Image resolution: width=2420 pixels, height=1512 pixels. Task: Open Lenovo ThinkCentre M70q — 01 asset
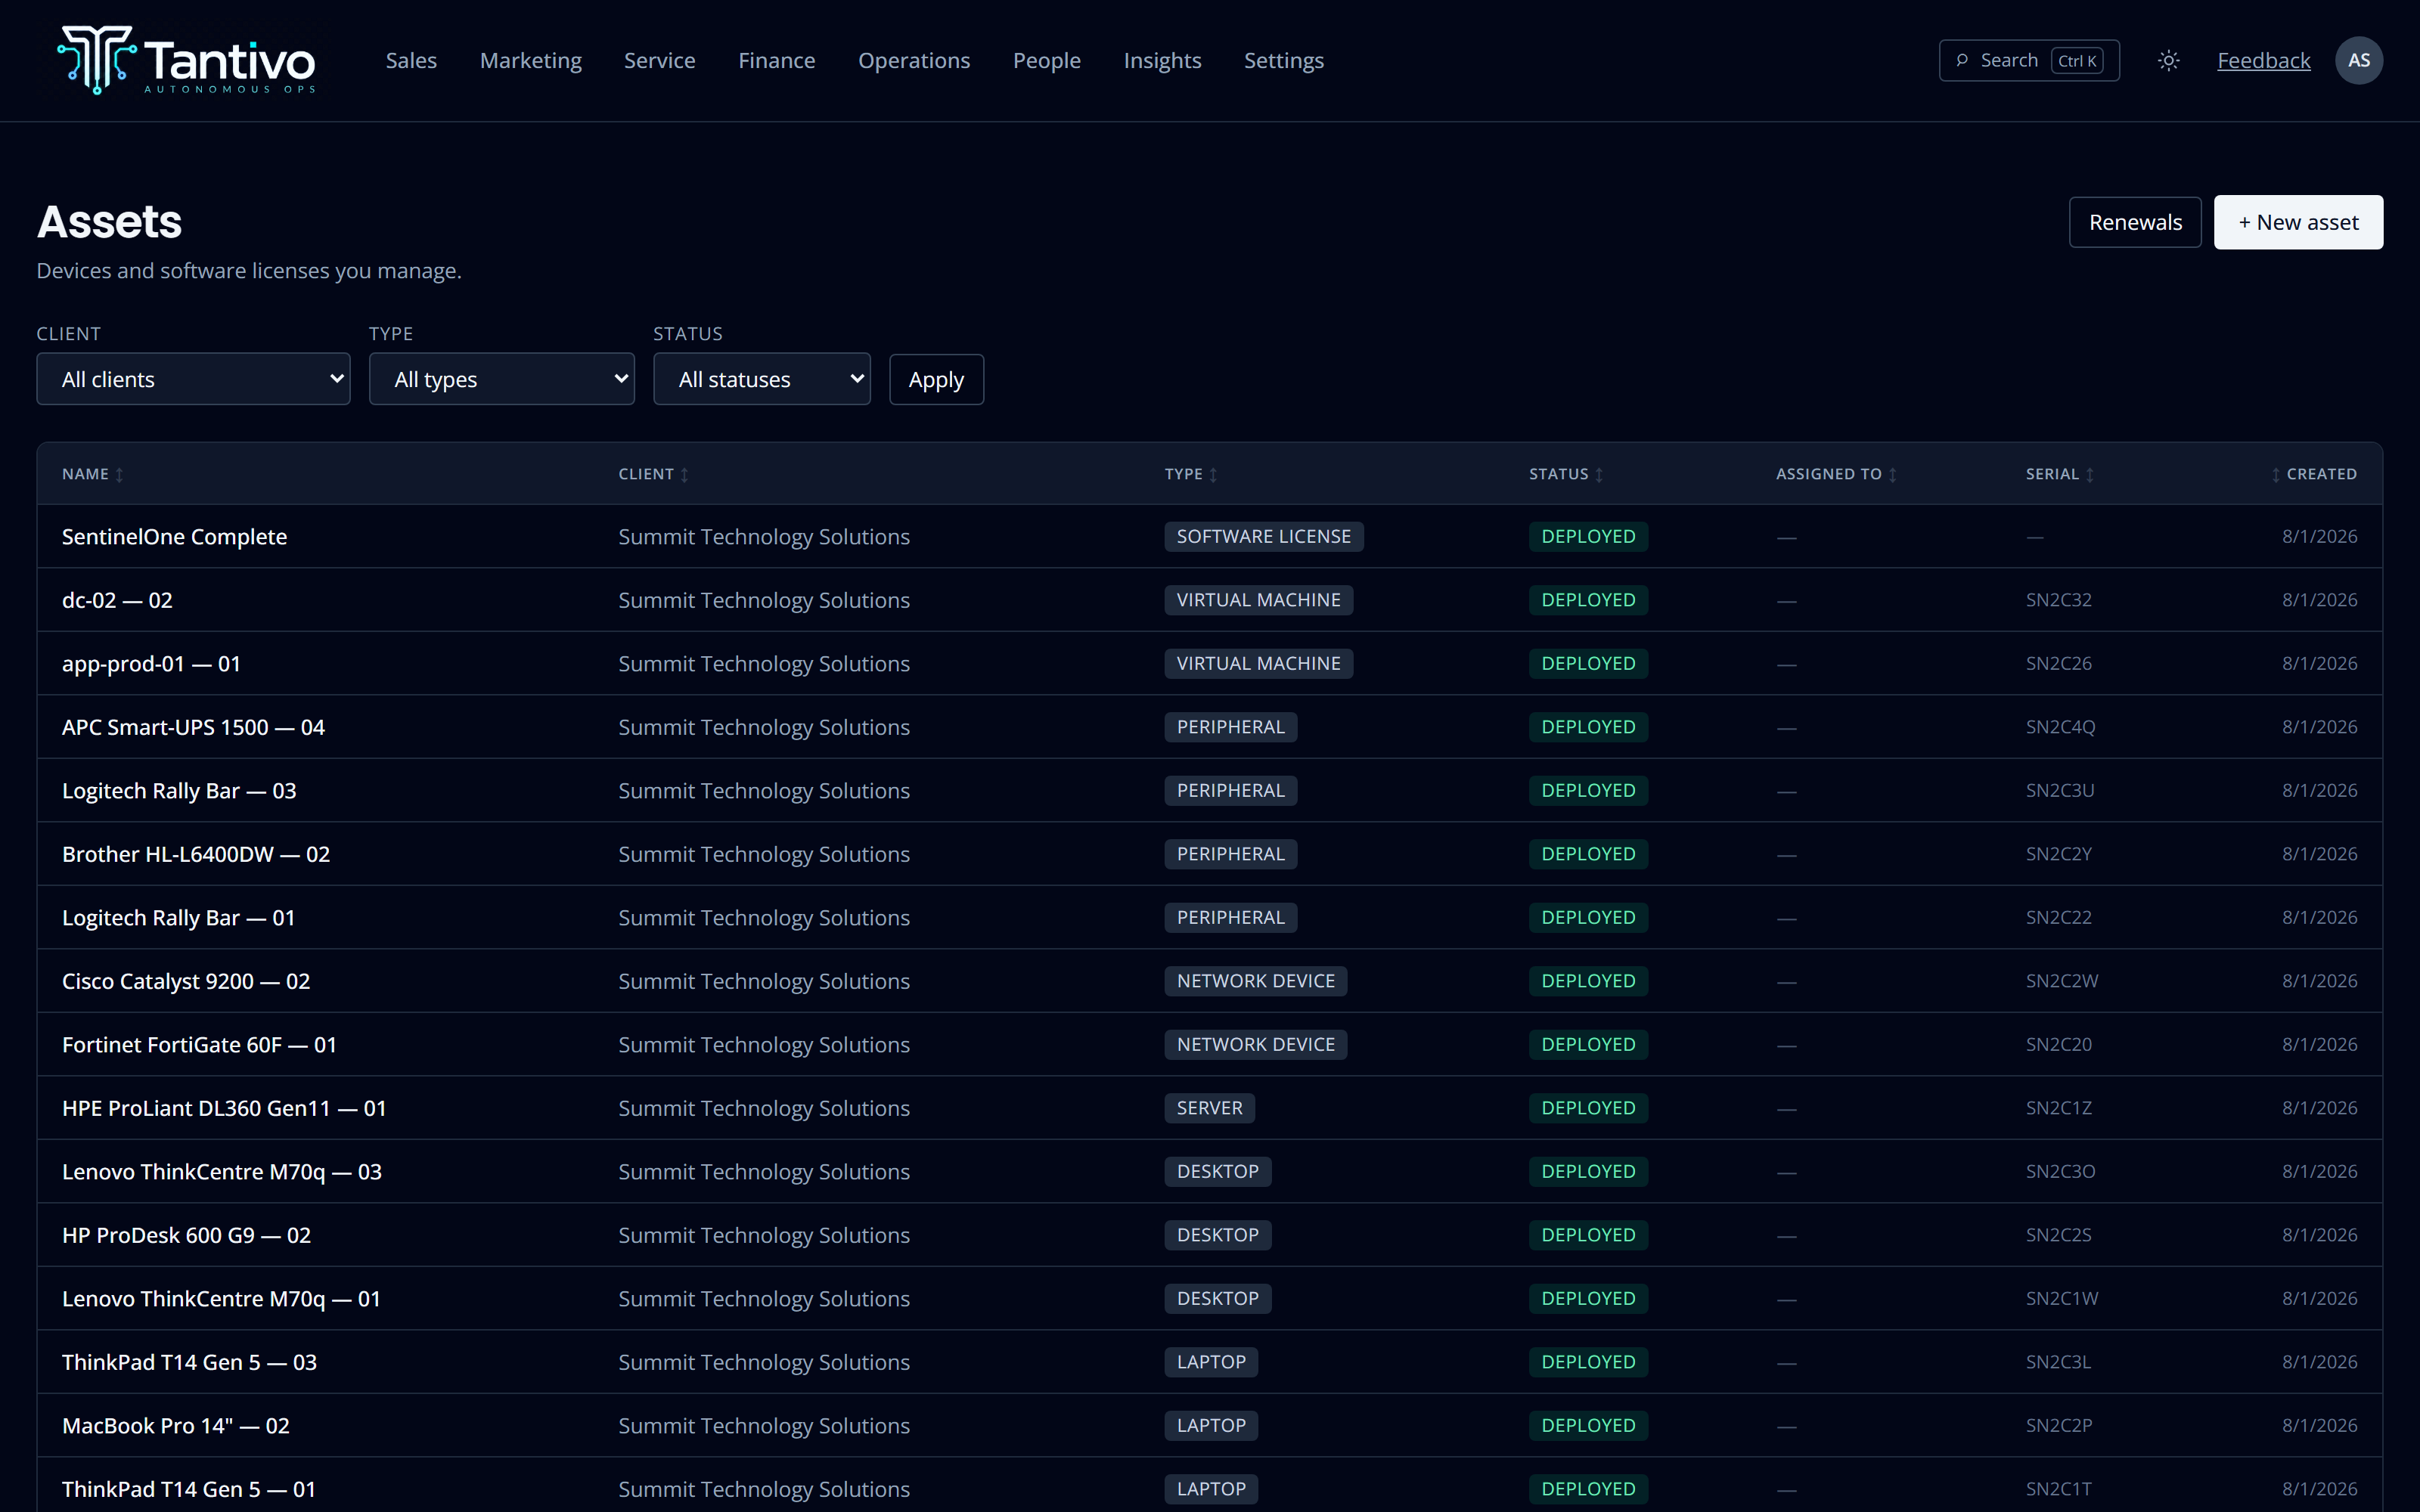coord(221,1299)
